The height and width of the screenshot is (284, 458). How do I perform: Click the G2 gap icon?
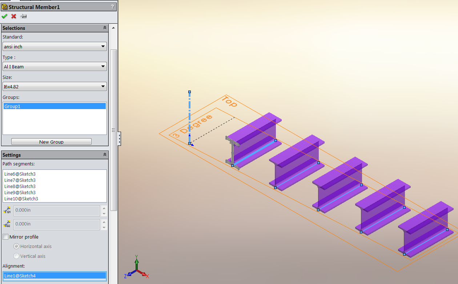point(7,224)
